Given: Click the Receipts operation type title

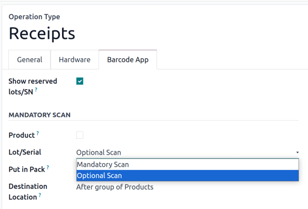Looking at the screenshot, I should (x=42, y=33).
